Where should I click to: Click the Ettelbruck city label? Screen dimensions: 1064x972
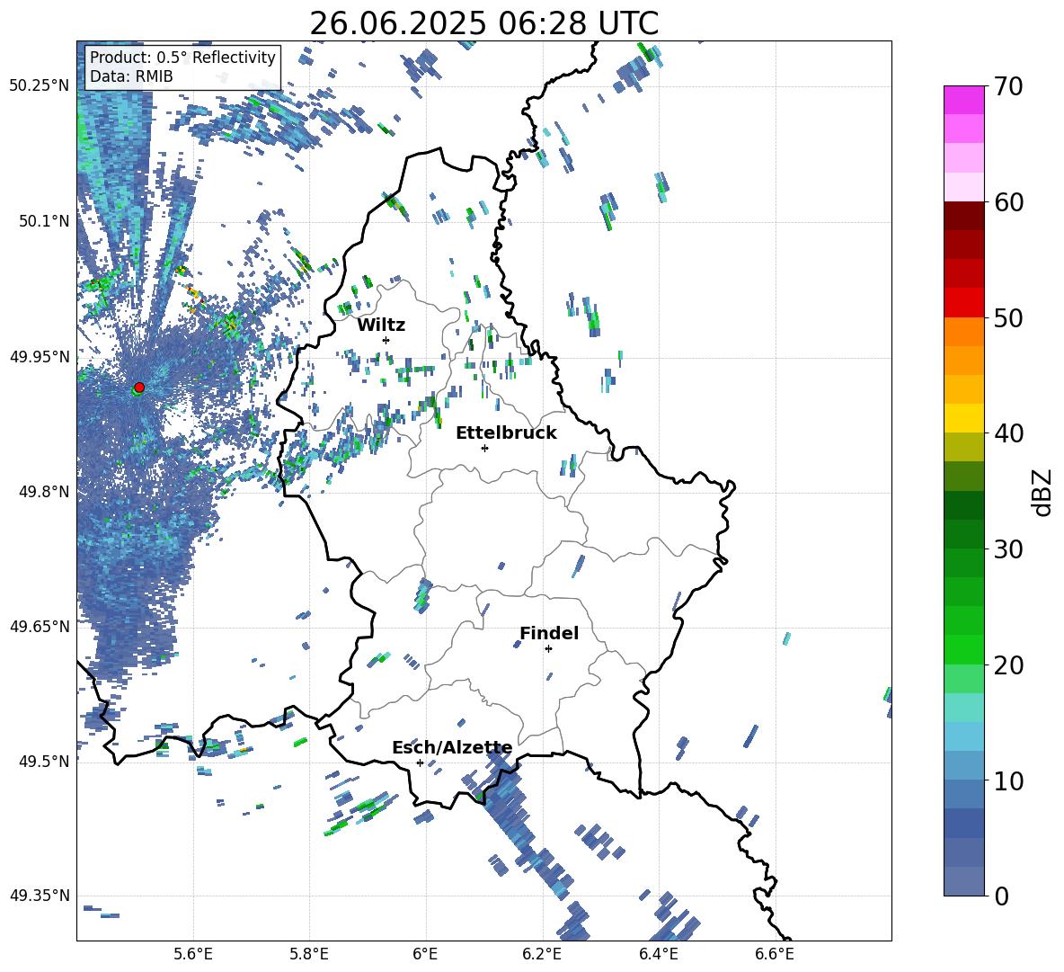[506, 433]
